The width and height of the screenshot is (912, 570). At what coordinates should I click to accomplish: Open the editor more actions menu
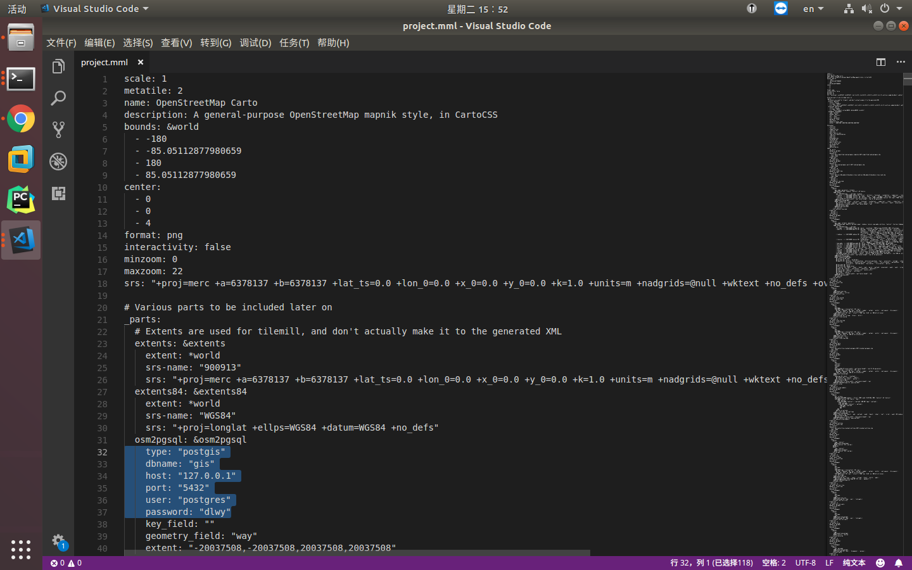(x=901, y=62)
